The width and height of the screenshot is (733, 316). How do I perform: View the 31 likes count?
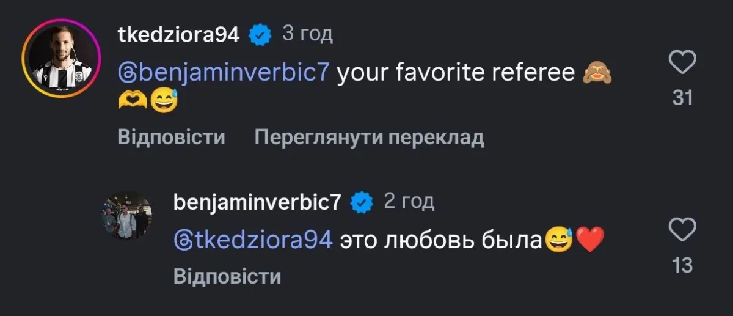click(x=682, y=97)
